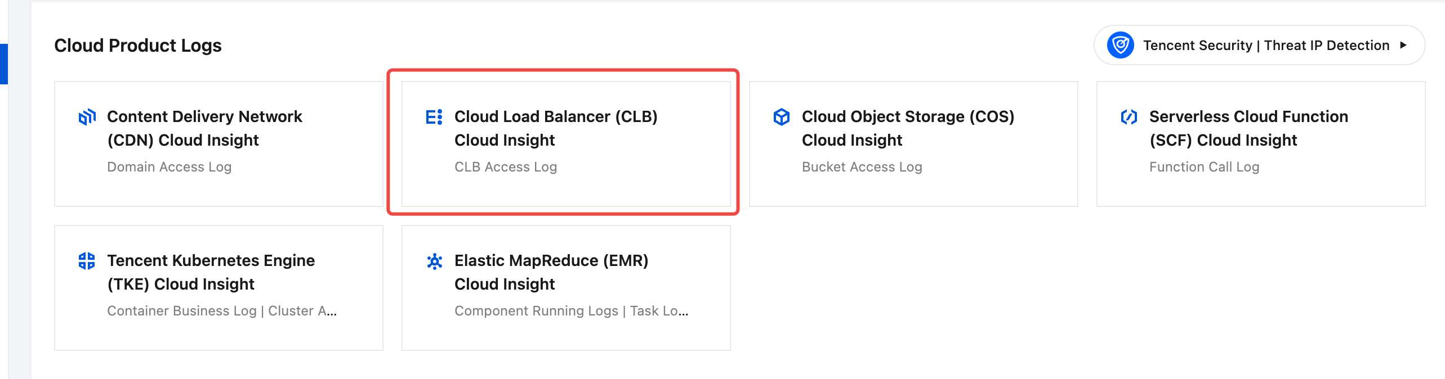This screenshot has height=379, width=1445.
Task: Click the Cloud Load Balancer icon
Action: coord(434,117)
